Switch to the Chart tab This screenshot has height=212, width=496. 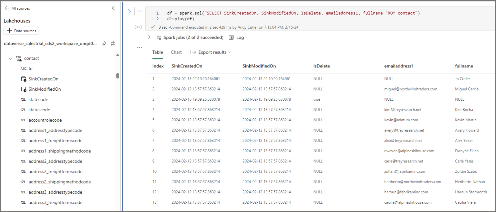point(176,52)
